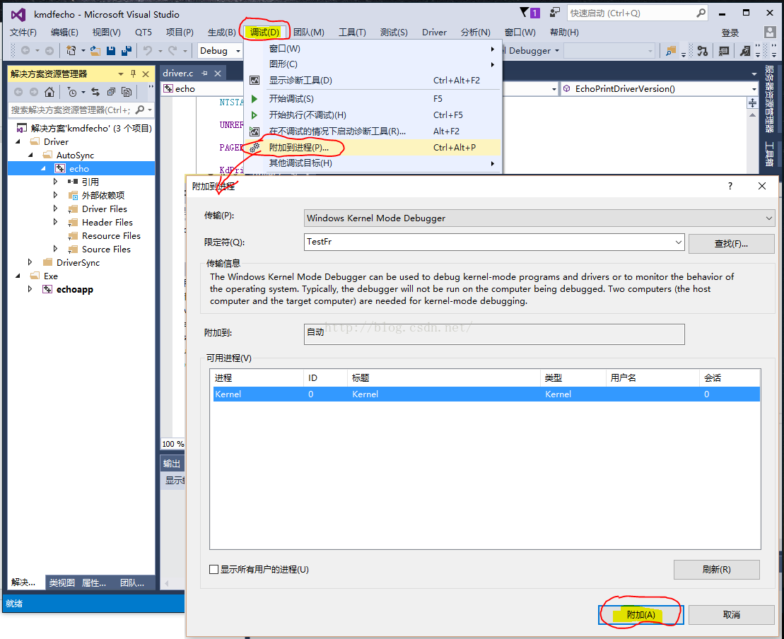784x639 pixels.
Task: Select the Header Files folder
Action: tap(107, 222)
